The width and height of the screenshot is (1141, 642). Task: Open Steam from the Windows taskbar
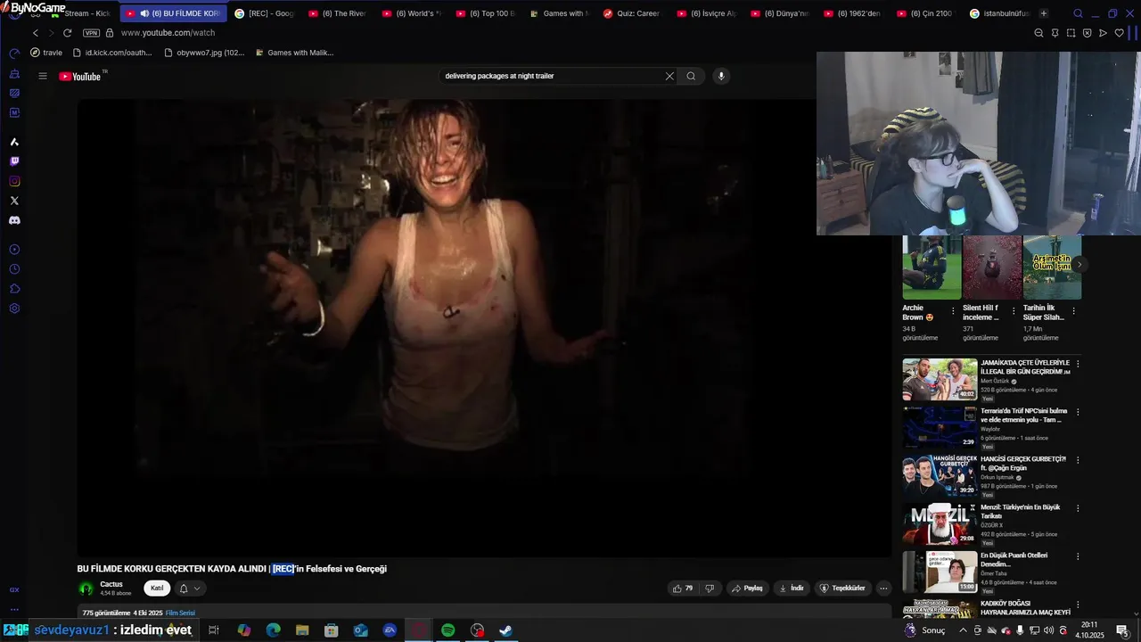click(x=505, y=630)
